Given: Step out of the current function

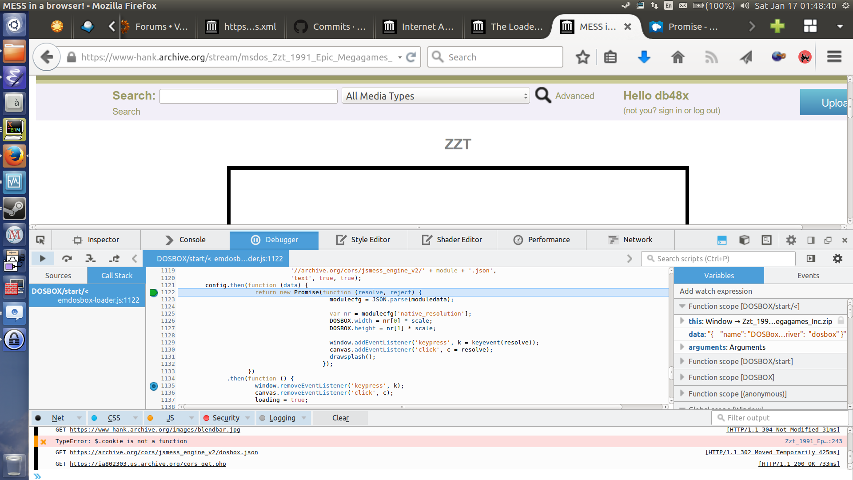Looking at the screenshot, I should coord(114,258).
